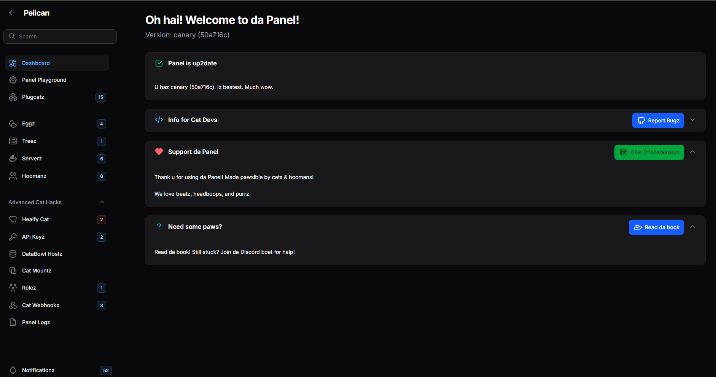Click the Cat Webhookz icon
716x377 pixels.
click(13, 305)
